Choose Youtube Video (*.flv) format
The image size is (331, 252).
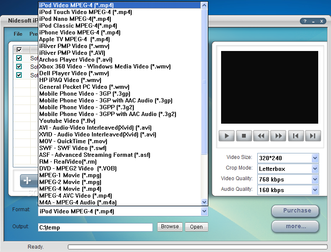(x=120, y=121)
